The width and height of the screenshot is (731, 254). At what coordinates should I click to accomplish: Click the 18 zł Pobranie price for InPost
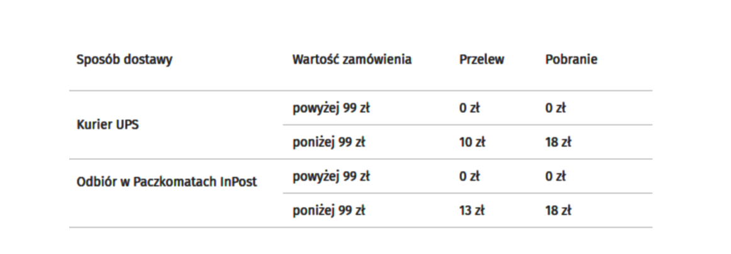[x=558, y=211]
